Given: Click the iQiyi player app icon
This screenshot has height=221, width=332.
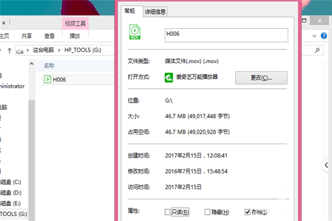Looking at the screenshot, I should [169, 77].
